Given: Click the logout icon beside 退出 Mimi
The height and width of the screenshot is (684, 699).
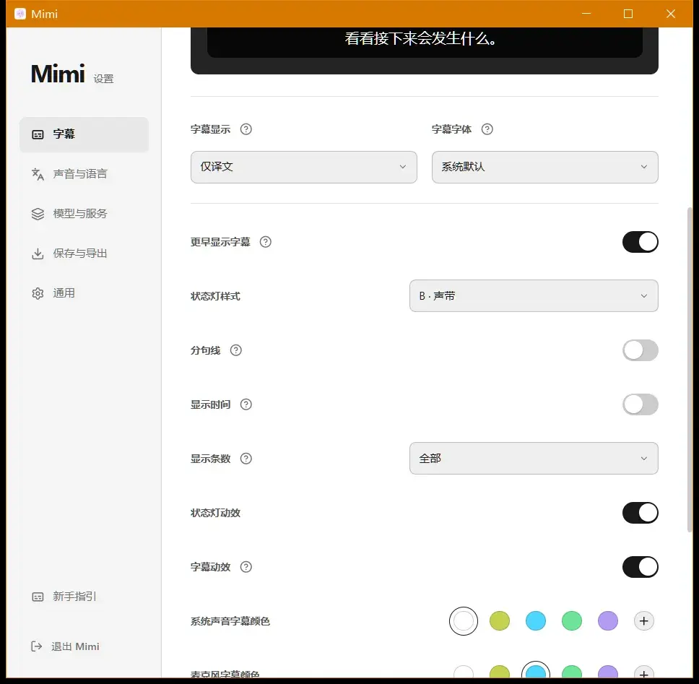Looking at the screenshot, I should coord(37,646).
